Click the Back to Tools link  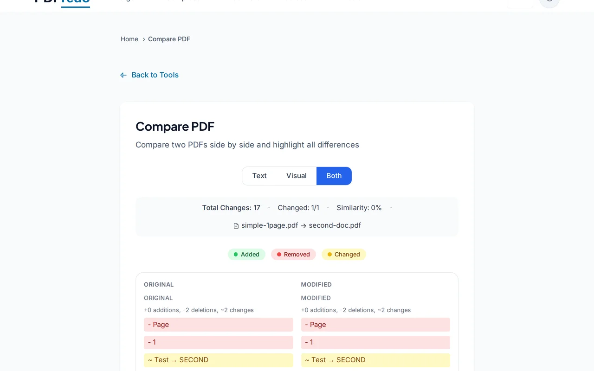(x=155, y=75)
